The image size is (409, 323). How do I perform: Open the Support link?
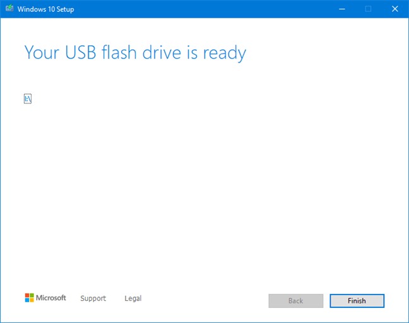(93, 298)
